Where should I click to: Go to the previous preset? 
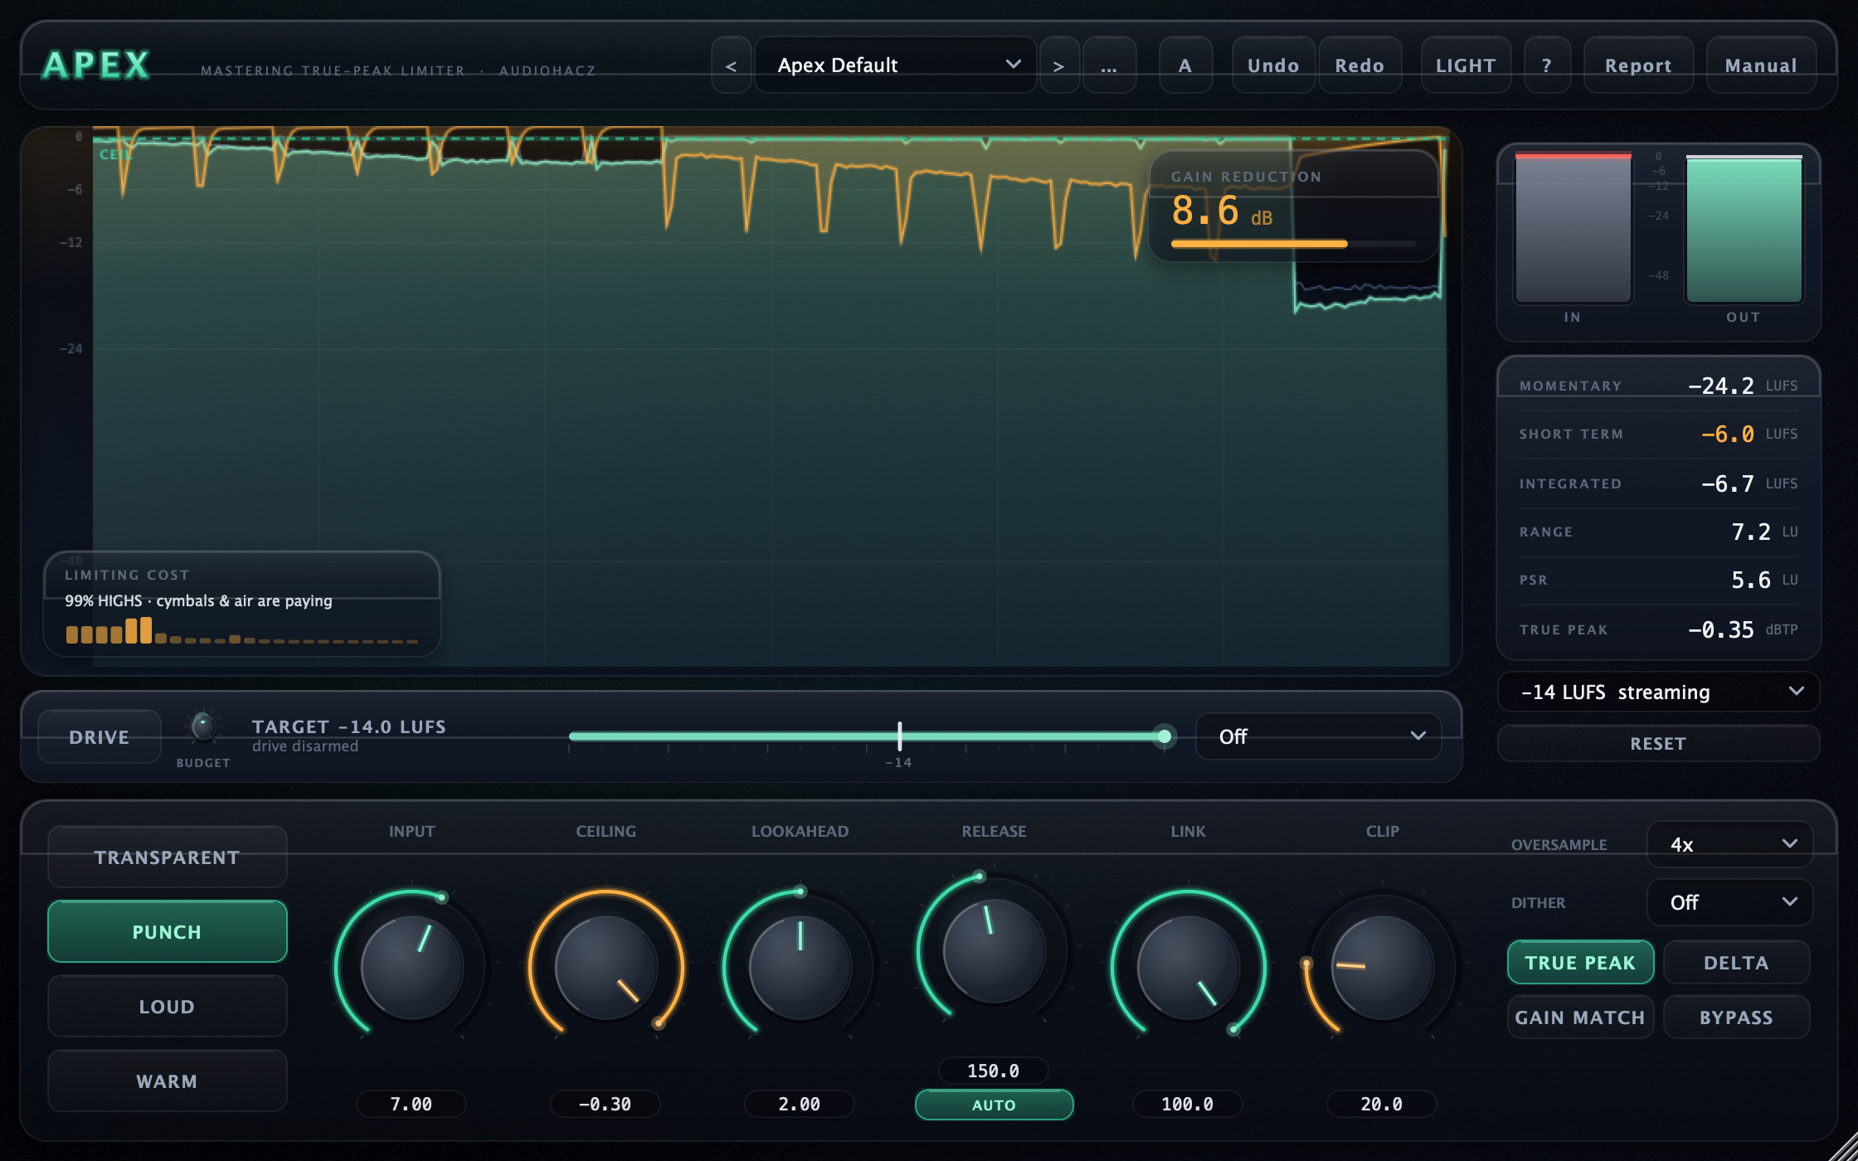coord(731,66)
